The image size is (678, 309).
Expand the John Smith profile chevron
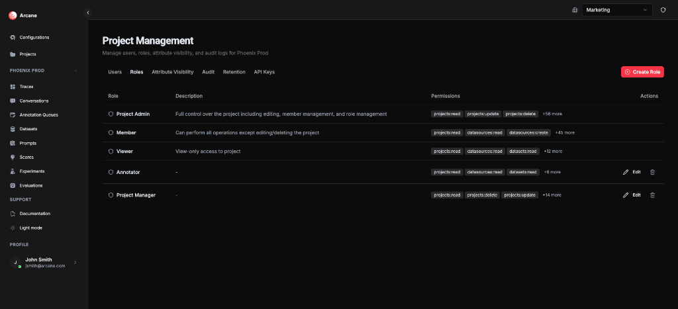pos(75,262)
